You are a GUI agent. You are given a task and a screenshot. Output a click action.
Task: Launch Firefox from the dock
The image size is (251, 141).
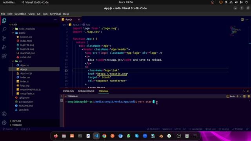[x=56, y=136]
